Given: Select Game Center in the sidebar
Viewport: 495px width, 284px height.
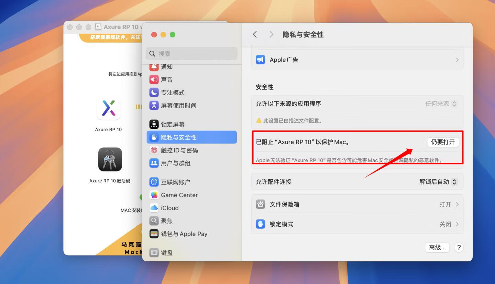Looking at the screenshot, I should point(179,195).
